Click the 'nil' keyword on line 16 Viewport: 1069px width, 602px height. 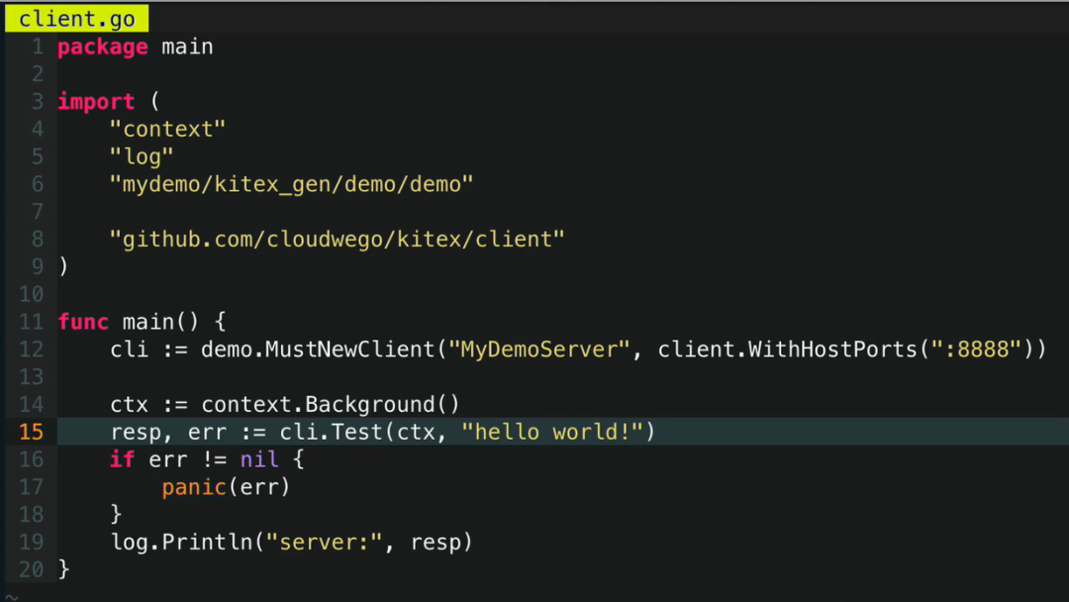click(259, 459)
